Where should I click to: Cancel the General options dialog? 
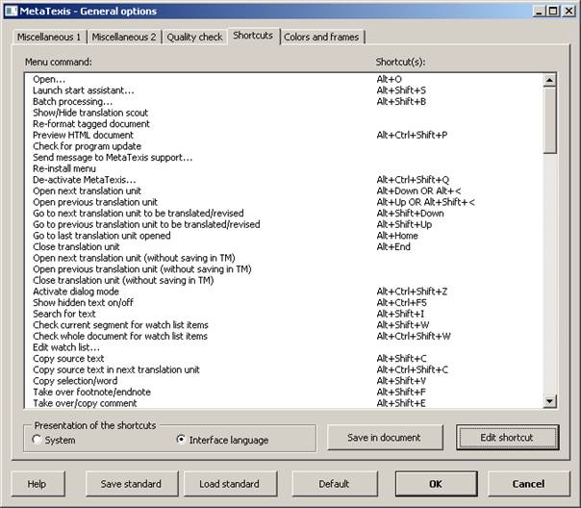click(x=528, y=484)
